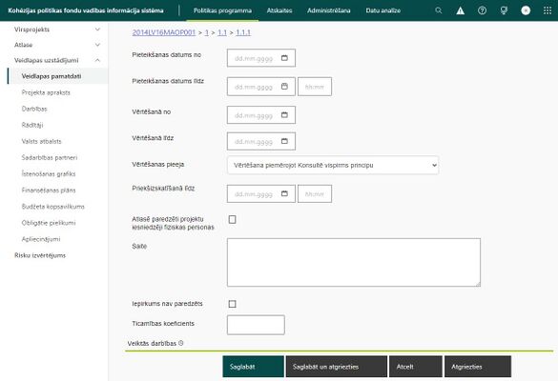Open calendar picker for Vērtēšanā līdz
This screenshot has height=381, width=558.
click(x=284, y=141)
